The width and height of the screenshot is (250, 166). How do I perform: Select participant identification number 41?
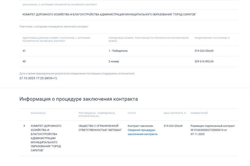pos(24,51)
